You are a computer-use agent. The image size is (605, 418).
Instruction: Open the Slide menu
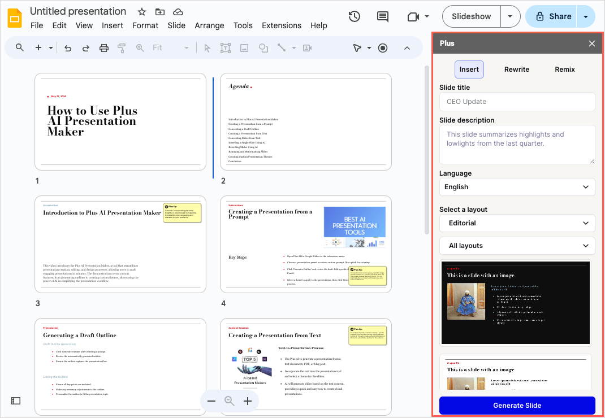(x=176, y=25)
